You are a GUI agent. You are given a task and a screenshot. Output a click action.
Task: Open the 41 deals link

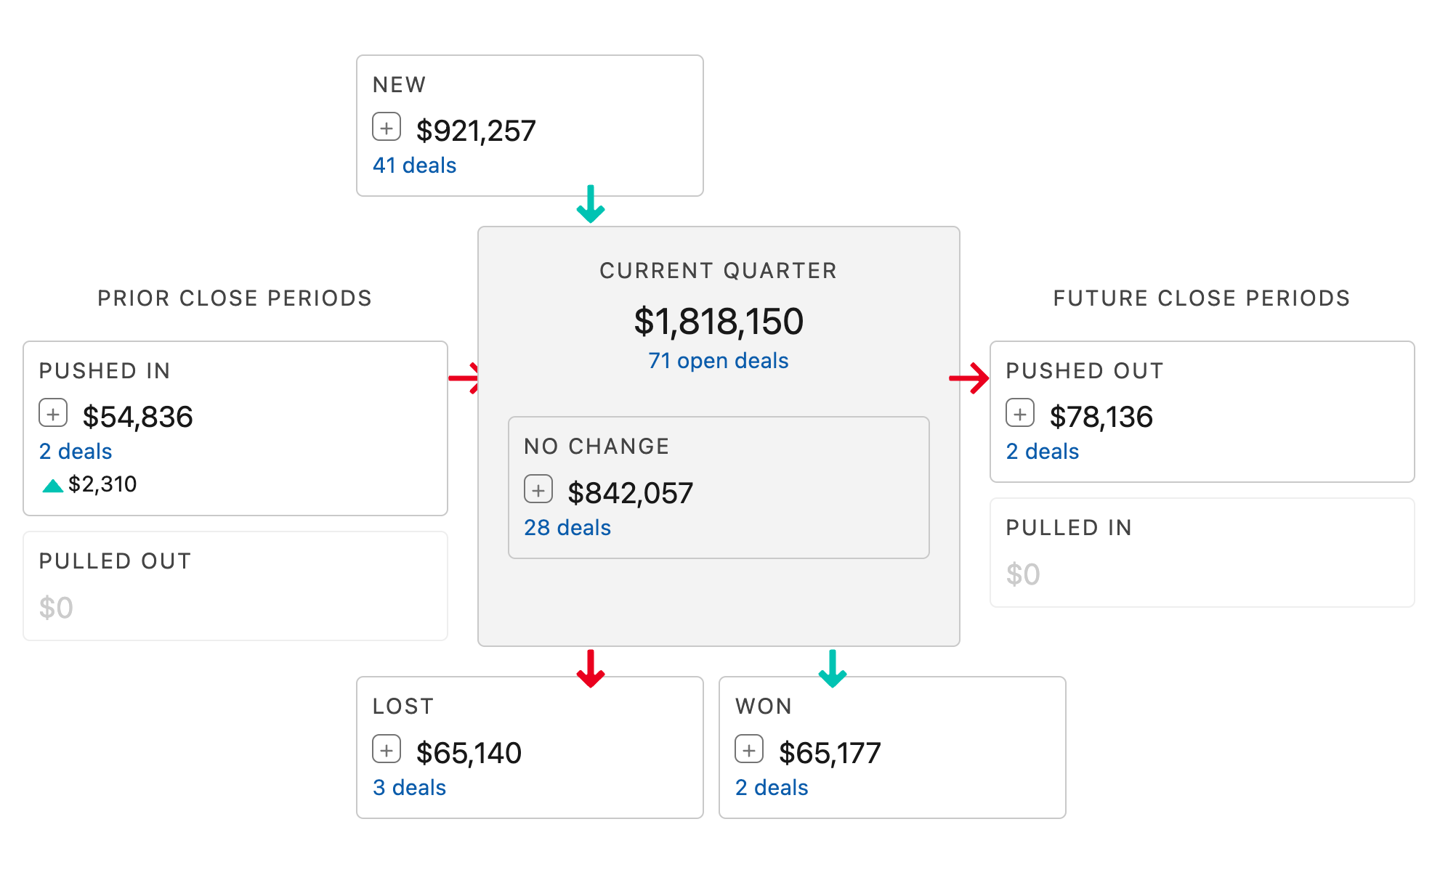(414, 166)
